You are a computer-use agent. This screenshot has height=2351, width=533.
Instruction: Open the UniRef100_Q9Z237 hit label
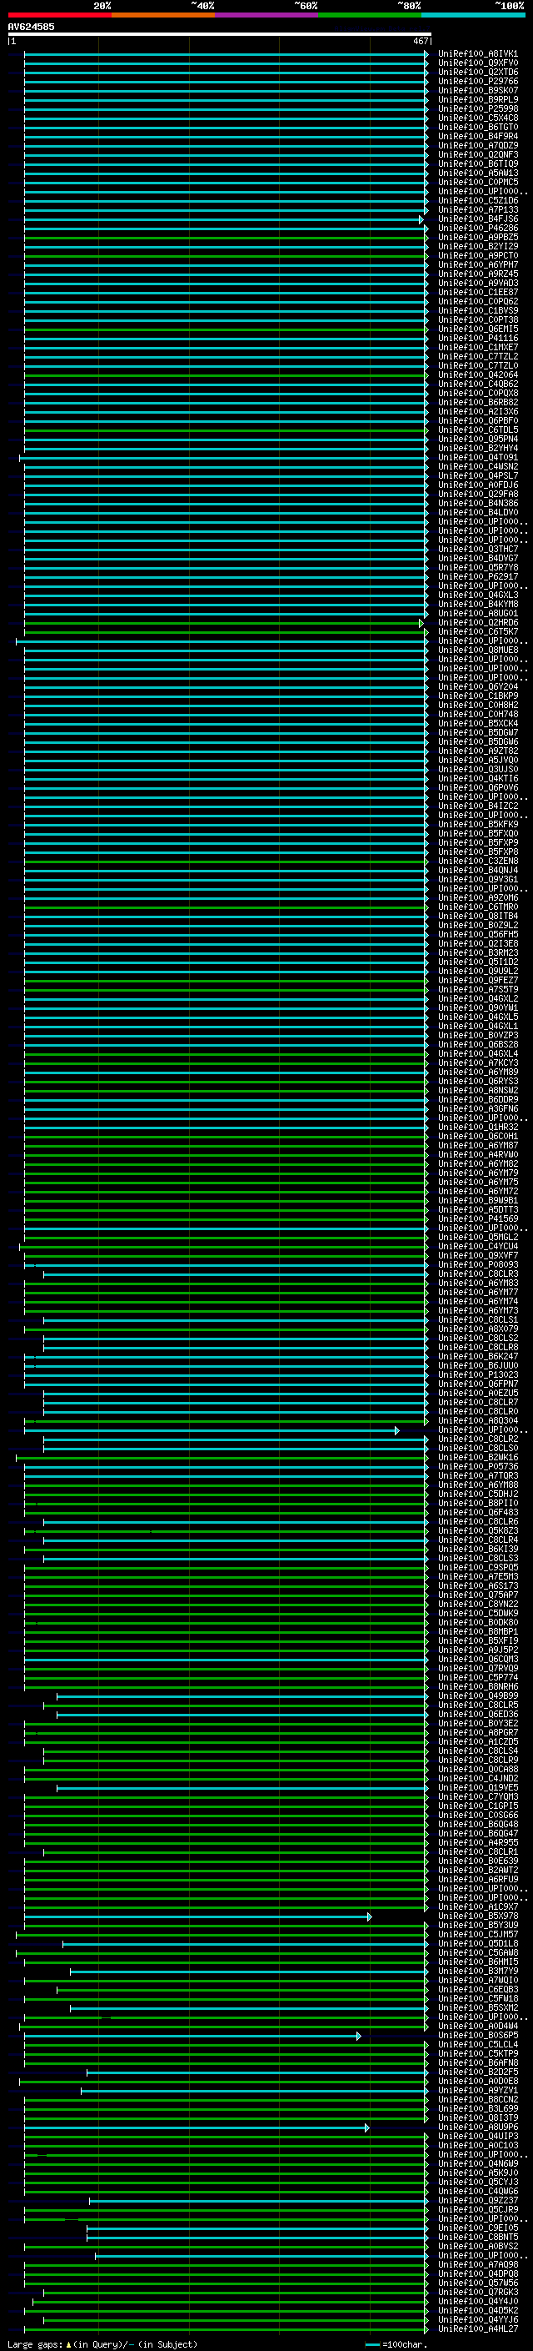point(477,2200)
